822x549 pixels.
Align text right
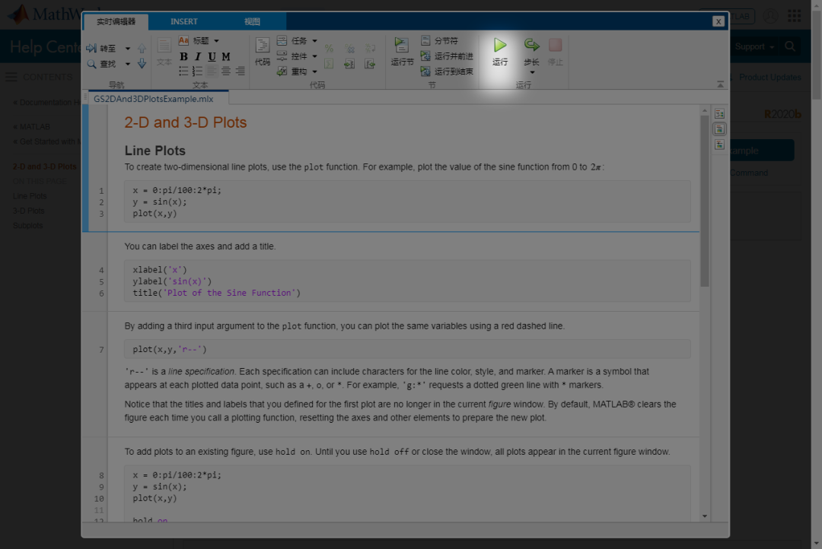point(240,71)
